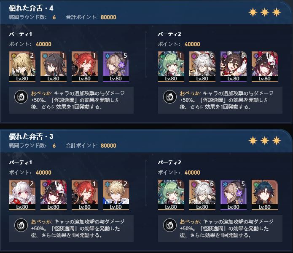Select the fox-mask character in top Party 2
Screen dimensions: 293x253
coord(265,67)
